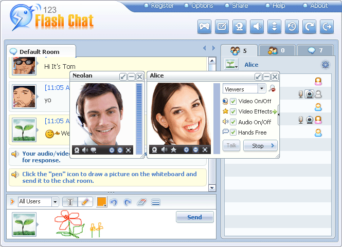Disable the Hands Free checkbox
The image size is (342, 247).
(x=233, y=132)
